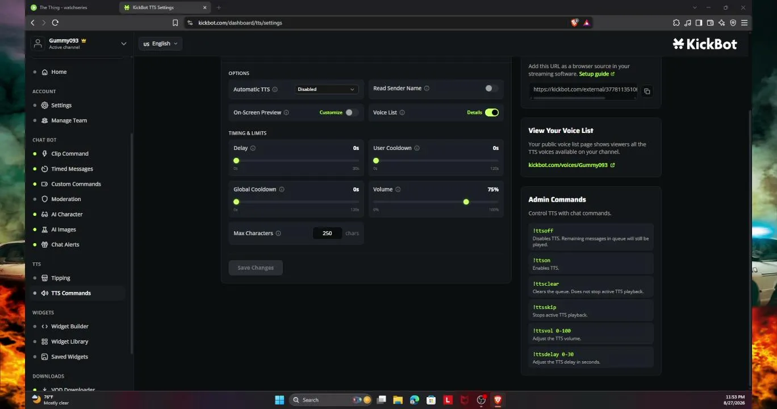Bookmark this page using the bookmark icon

click(x=175, y=23)
